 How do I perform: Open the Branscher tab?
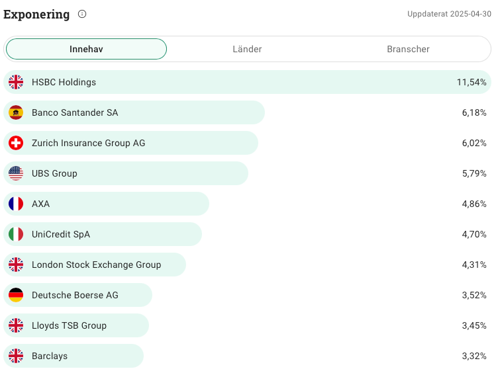408,49
